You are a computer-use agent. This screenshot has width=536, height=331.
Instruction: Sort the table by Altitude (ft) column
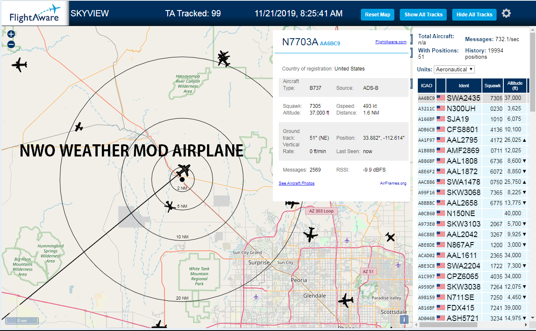click(x=515, y=86)
